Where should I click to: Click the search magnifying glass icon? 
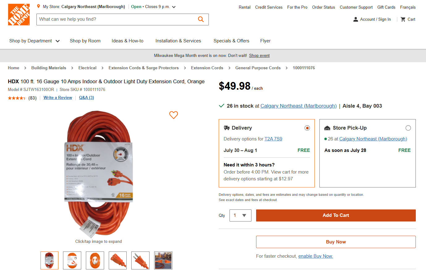(x=201, y=19)
